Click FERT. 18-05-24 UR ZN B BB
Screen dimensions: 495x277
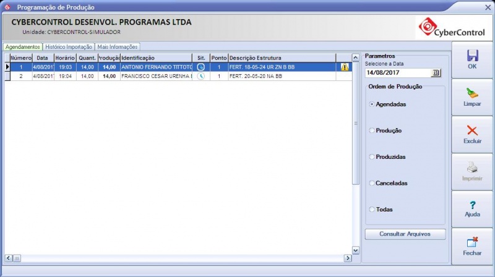[282, 67]
